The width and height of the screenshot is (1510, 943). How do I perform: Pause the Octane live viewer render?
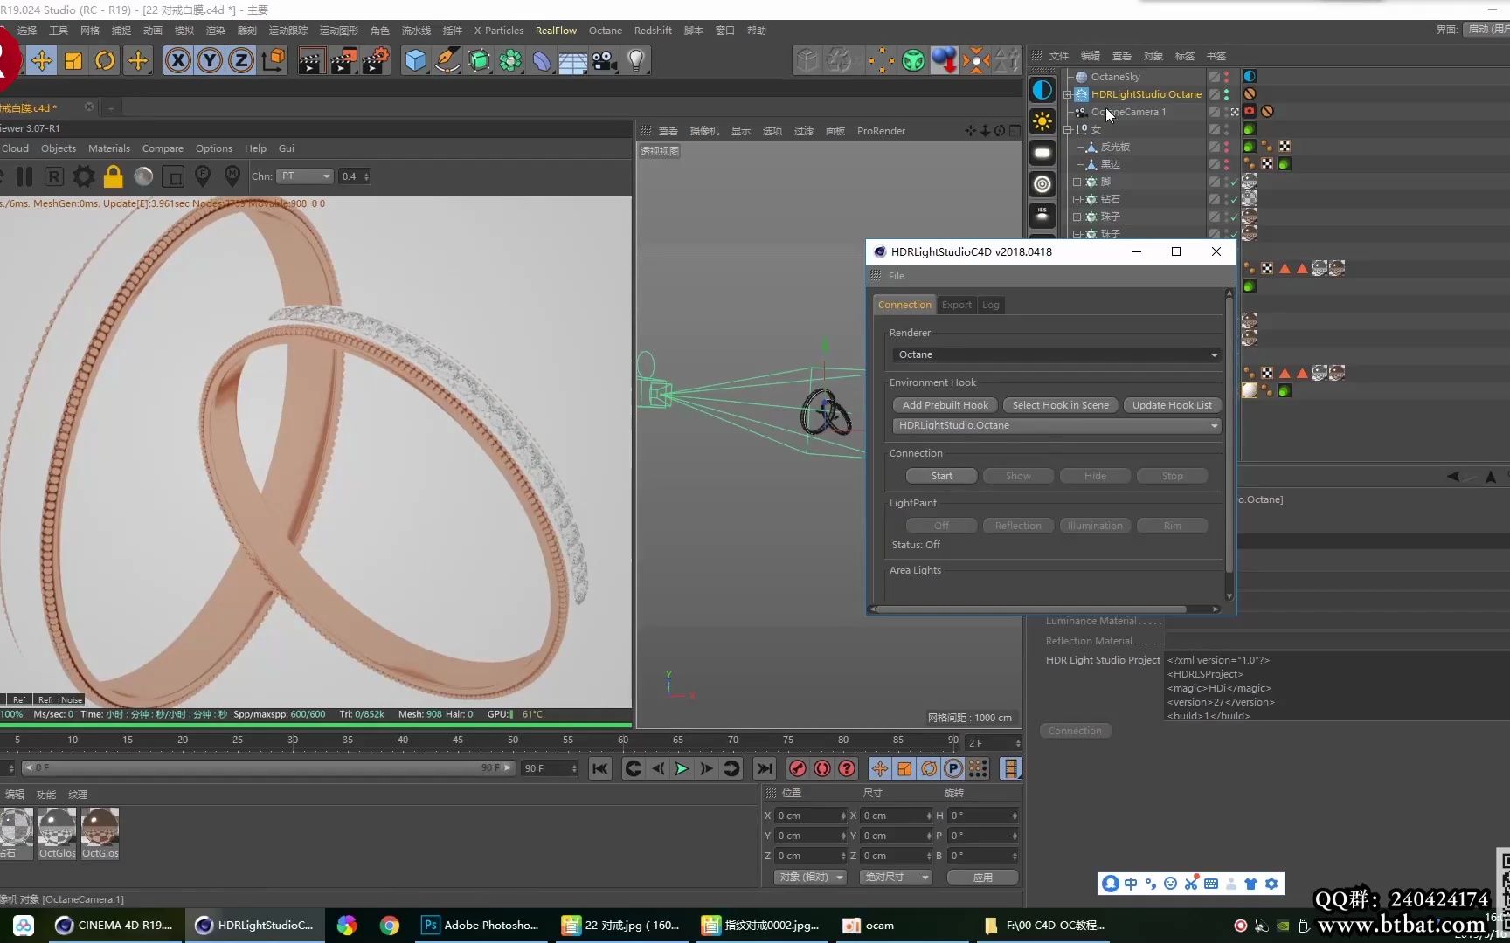24,176
